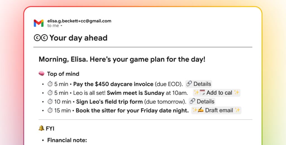This screenshot has width=286, height=145.
Task: Click stopwatch icon on field trip form item
Action: click(x=50, y=101)
